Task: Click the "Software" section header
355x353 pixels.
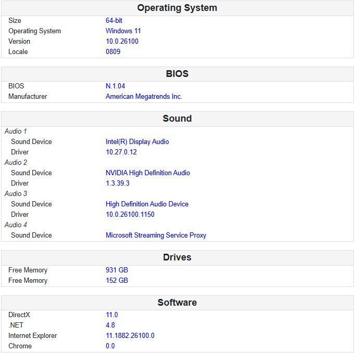Action: (177, 303)
